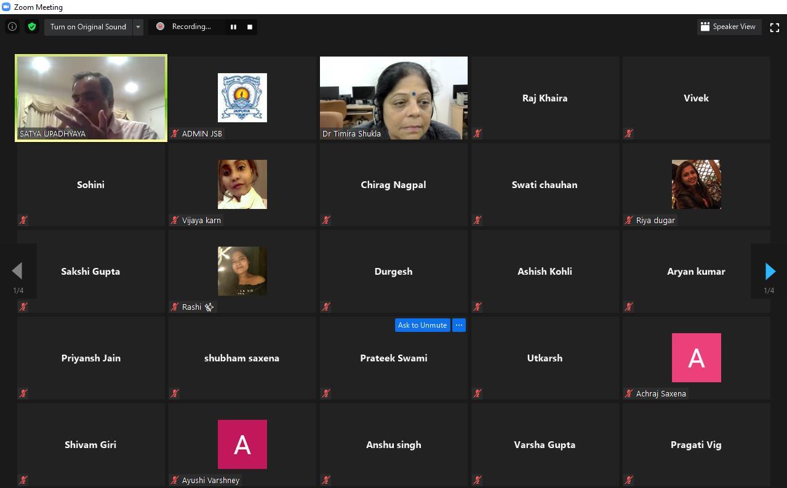Select SATYA UPADHYAYA's video tile
Viewport: 787px width, 488px height.
click(x=91, y=98)
